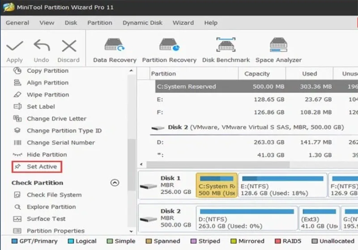Click the Apply checkmark icon

pos(15,46)
